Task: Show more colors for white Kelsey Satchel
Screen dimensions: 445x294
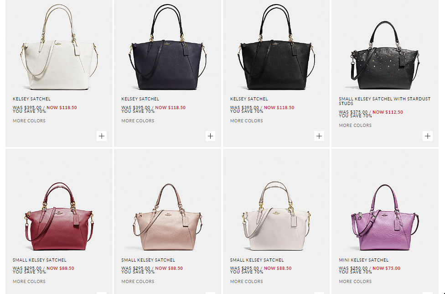Action: pyautogui.click(x=29, y=121)
